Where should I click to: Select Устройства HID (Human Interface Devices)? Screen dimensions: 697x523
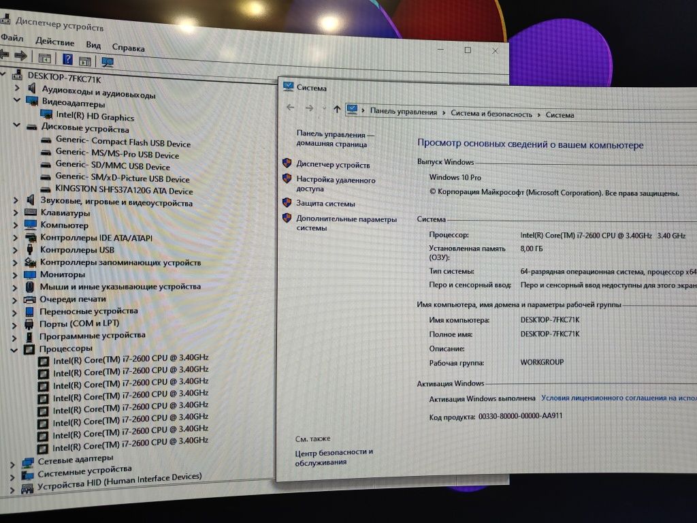[x=119, y=481]
